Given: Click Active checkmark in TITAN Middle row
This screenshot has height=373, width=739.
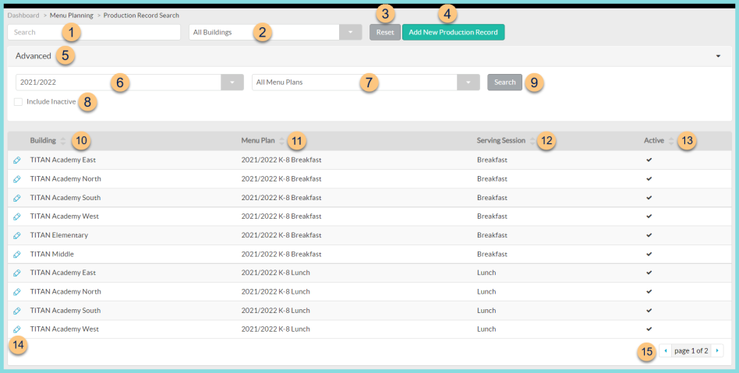Looking at the screenshot, I should coord(649,254).
